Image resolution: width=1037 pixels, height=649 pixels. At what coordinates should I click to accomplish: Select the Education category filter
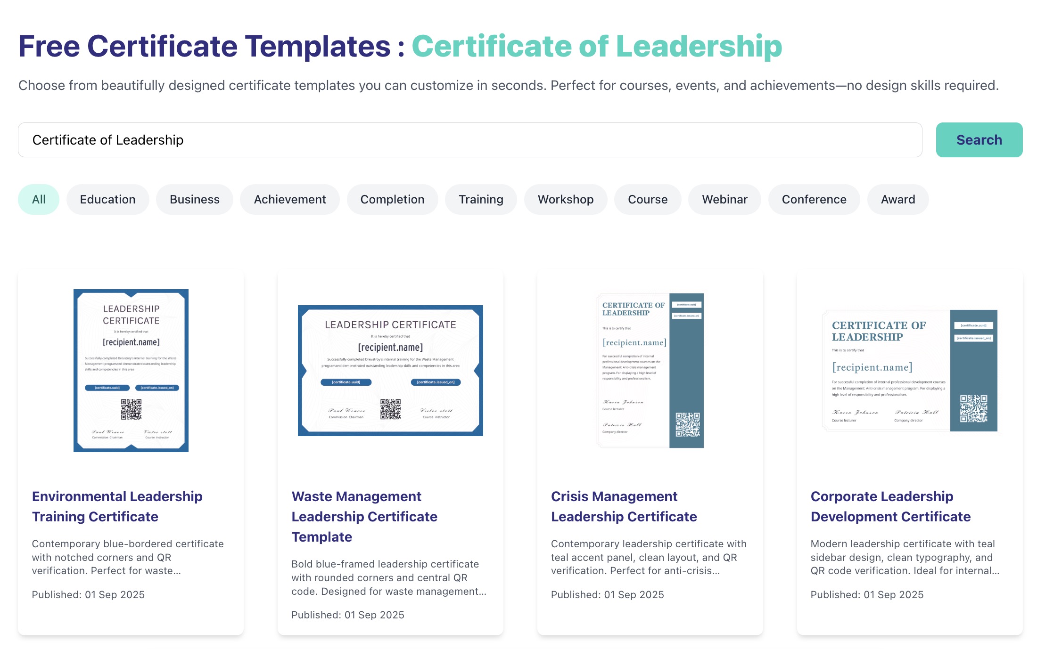[x=107, y=199]
